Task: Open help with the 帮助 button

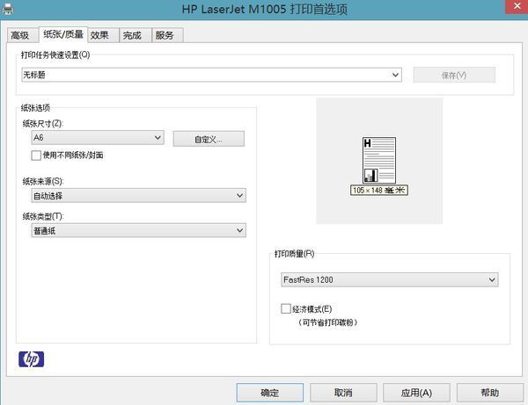Action: (x=490, y=392)
